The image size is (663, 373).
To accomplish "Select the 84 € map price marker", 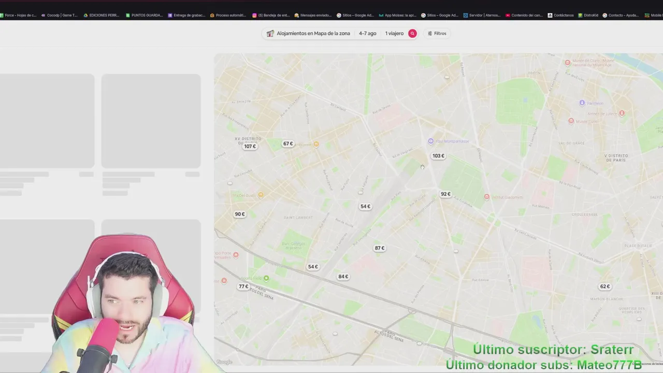I will coord(343,277).
